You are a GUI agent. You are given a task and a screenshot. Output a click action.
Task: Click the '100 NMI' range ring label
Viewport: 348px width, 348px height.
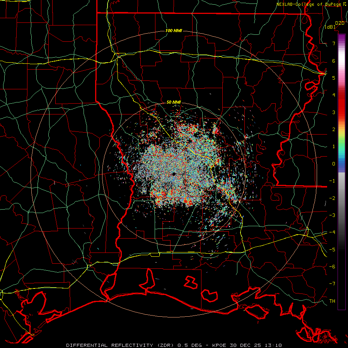pos(174,31)
